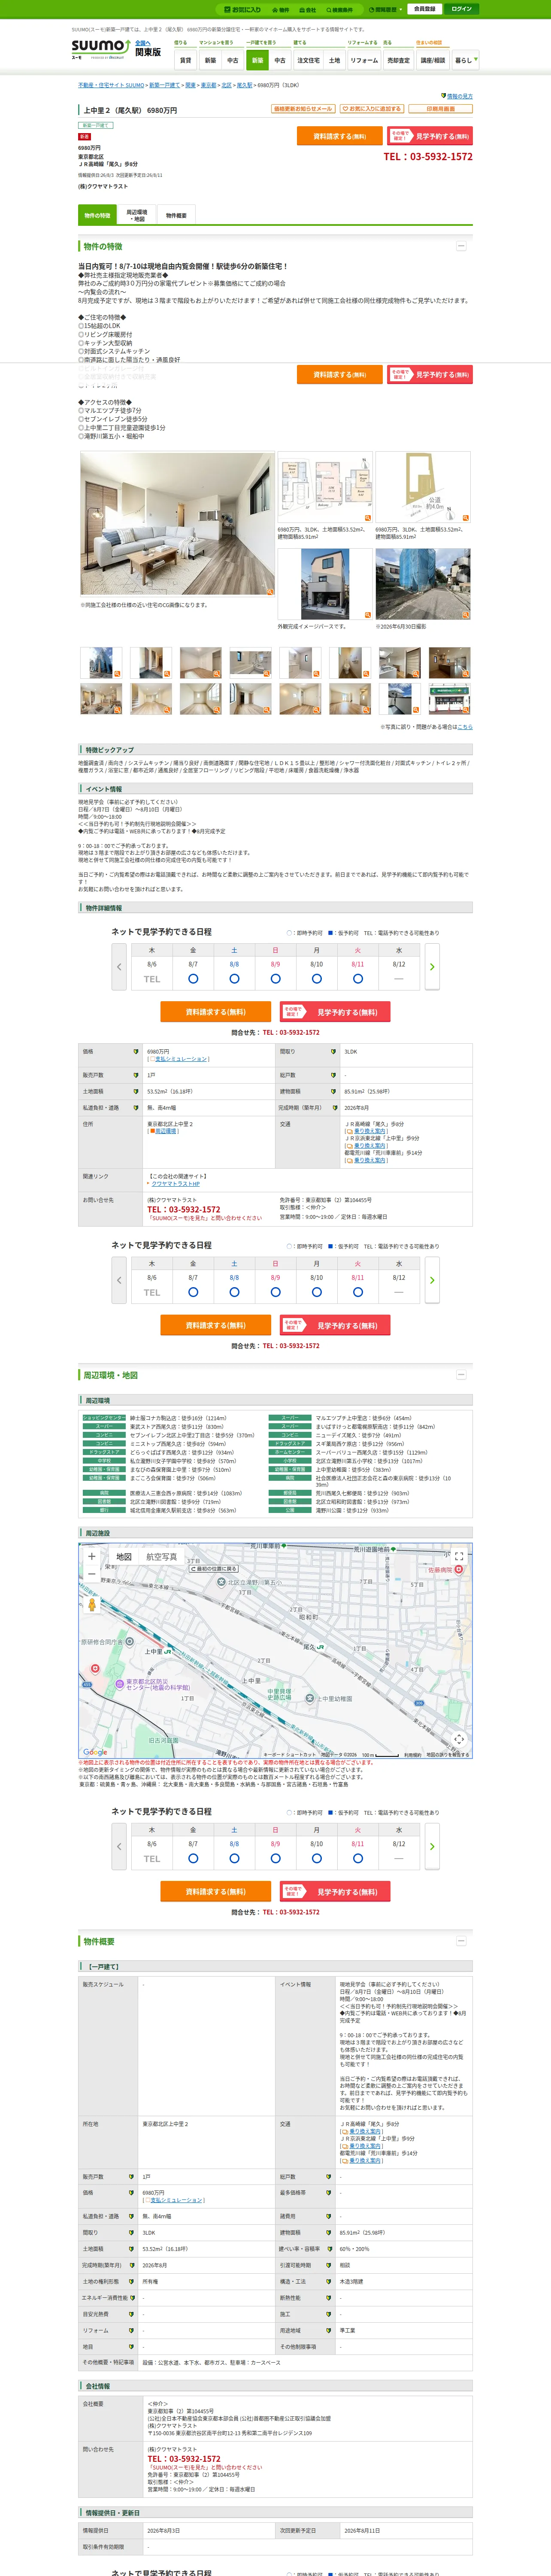Click 最終更新お知らせメール button
Screen dimensions: 551x2576
[303, 109]
